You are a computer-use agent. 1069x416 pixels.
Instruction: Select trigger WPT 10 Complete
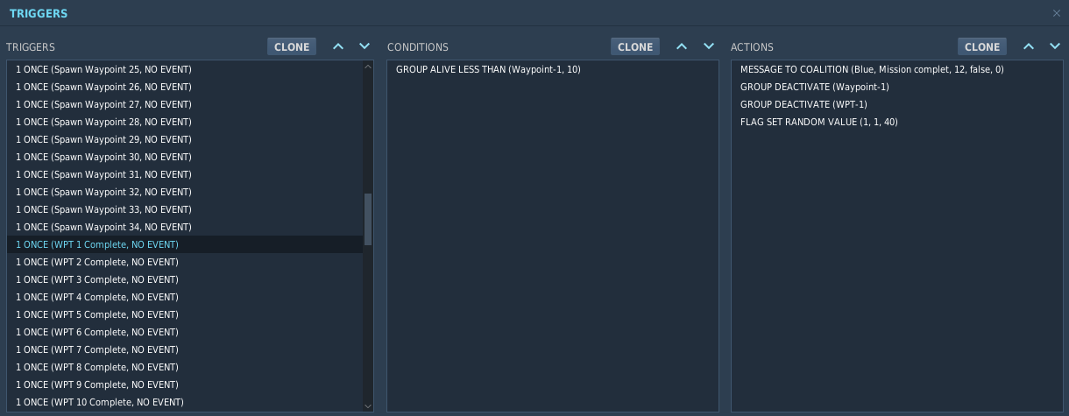[x=185, y=402]
